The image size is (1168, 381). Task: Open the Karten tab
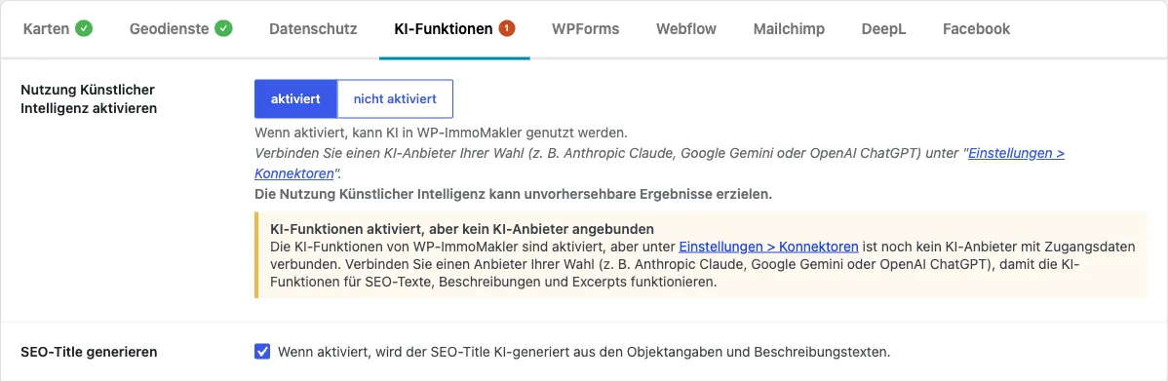(x=58, y=29)
